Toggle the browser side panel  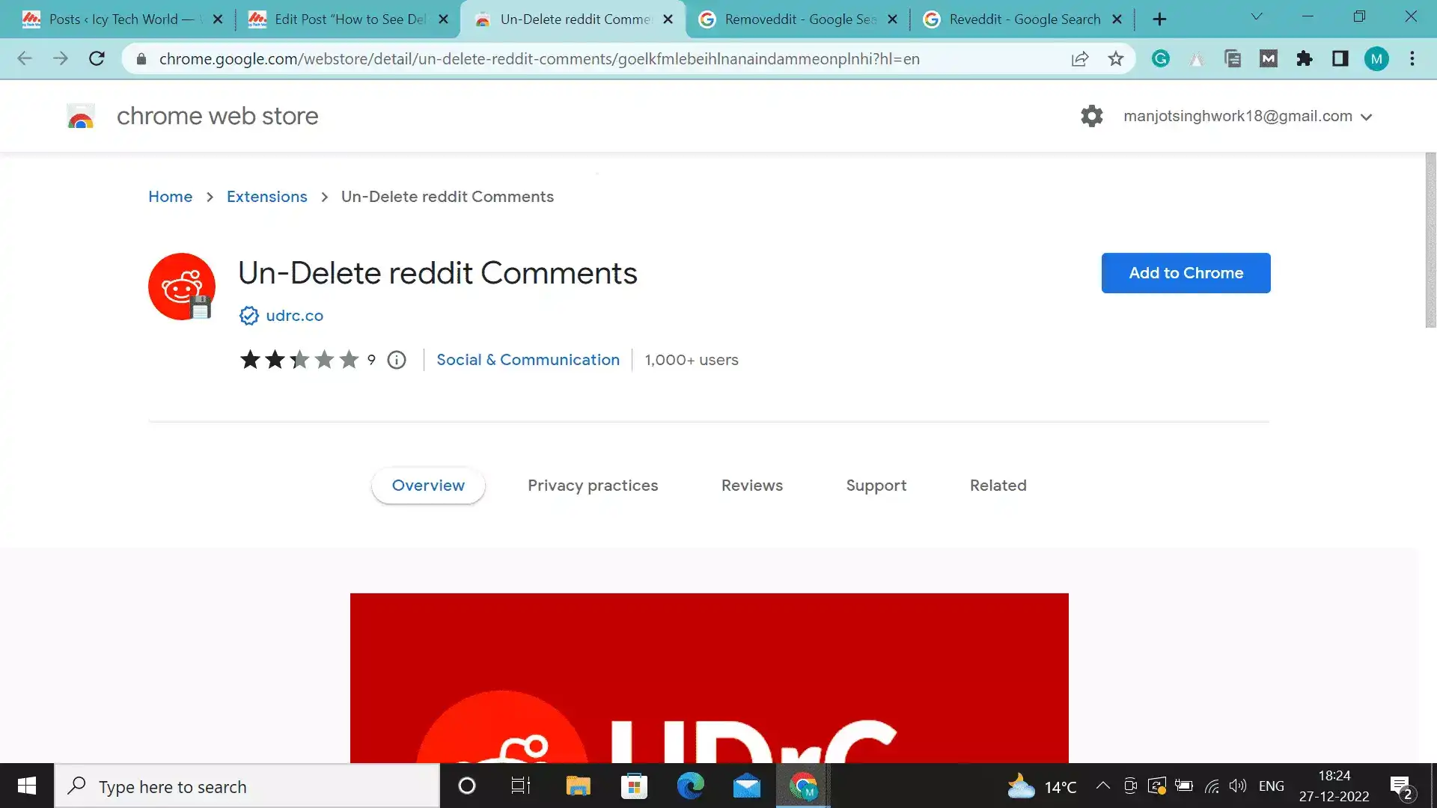[x=1340, y=58]
